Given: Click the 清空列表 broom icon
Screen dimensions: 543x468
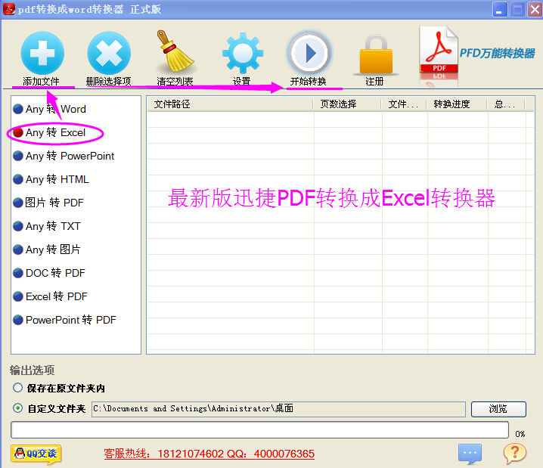Looking at the screenshot, I should click(175, 51).
